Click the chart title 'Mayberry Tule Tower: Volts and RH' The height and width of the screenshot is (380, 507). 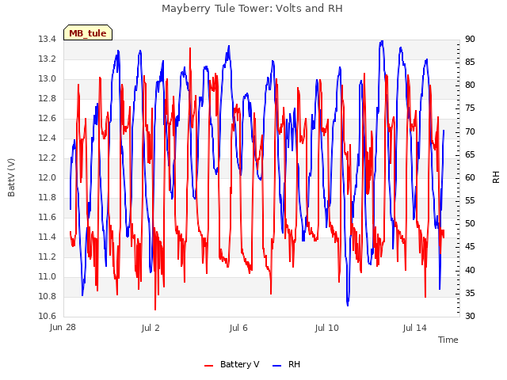click(252, 9)
